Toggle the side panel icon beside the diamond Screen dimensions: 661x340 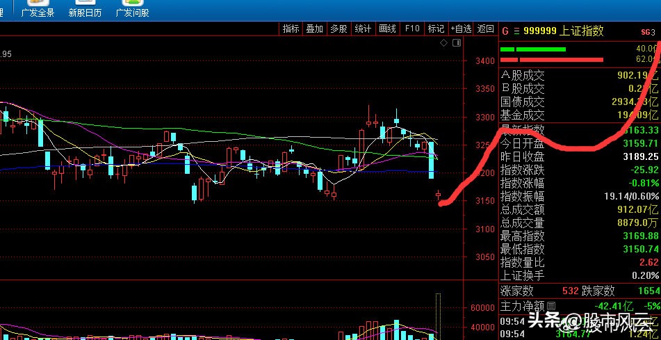pyautogui.click(x=457, y=42)
